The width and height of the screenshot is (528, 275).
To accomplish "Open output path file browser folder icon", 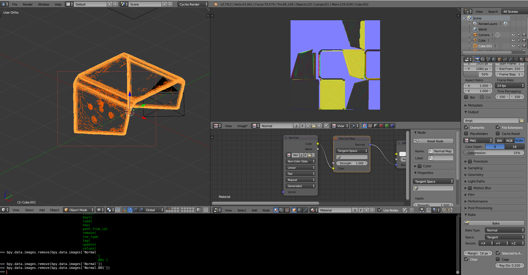I will [x=522, y=120].
